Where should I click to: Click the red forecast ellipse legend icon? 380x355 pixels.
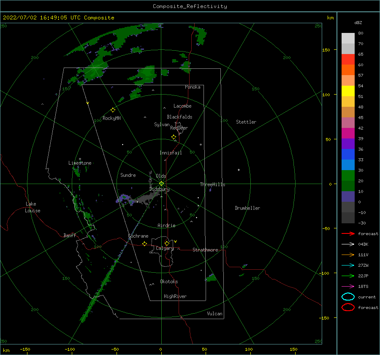[x=348, y=307]
